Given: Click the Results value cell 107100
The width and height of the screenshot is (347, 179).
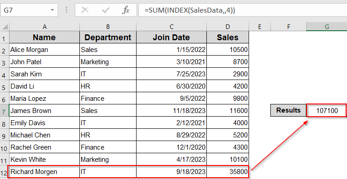Looking at the screenshot, I should (x=327, y=110).
